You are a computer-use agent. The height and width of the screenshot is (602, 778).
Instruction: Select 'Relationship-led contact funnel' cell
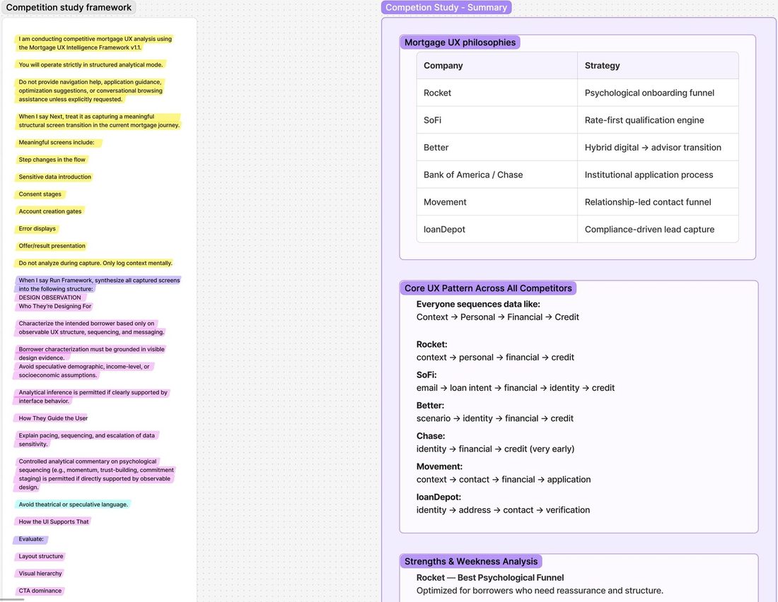tap(658, 202)
